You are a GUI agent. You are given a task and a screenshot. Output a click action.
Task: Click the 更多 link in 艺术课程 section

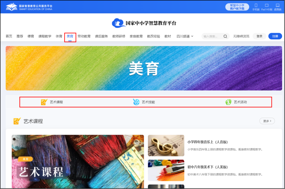267,121
